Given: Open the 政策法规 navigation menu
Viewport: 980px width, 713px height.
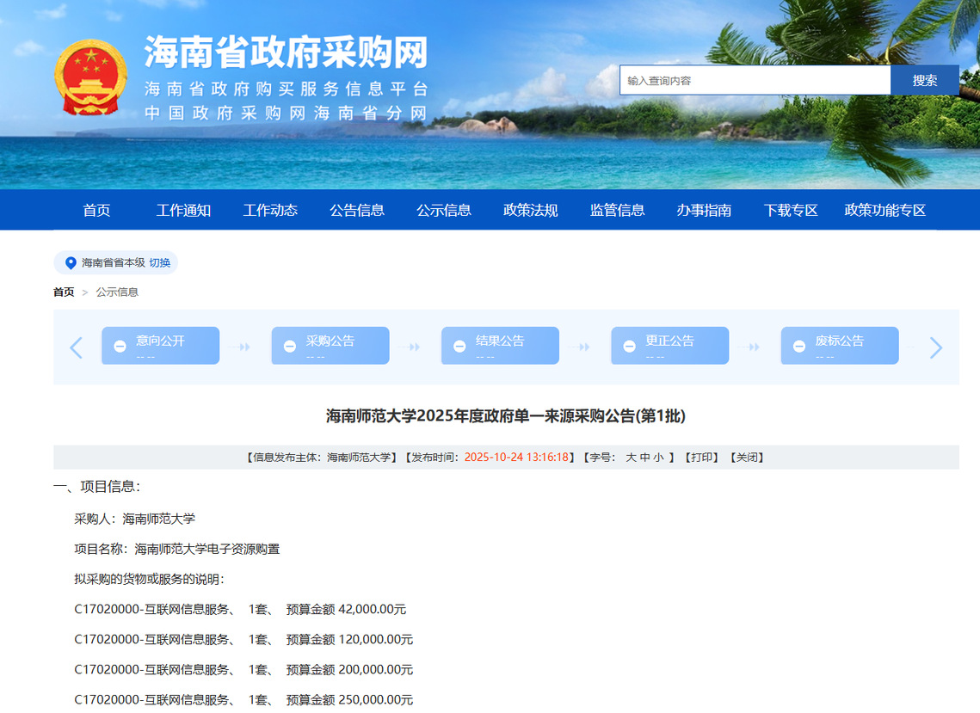Looking at the screenshot, I should click(531, 210).
